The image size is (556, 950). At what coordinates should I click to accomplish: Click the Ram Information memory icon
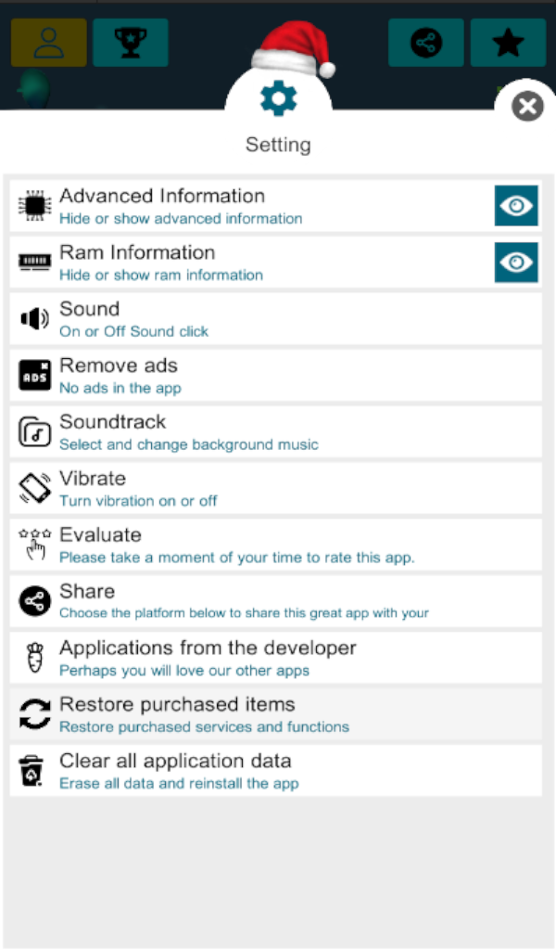tap(34, 263)
